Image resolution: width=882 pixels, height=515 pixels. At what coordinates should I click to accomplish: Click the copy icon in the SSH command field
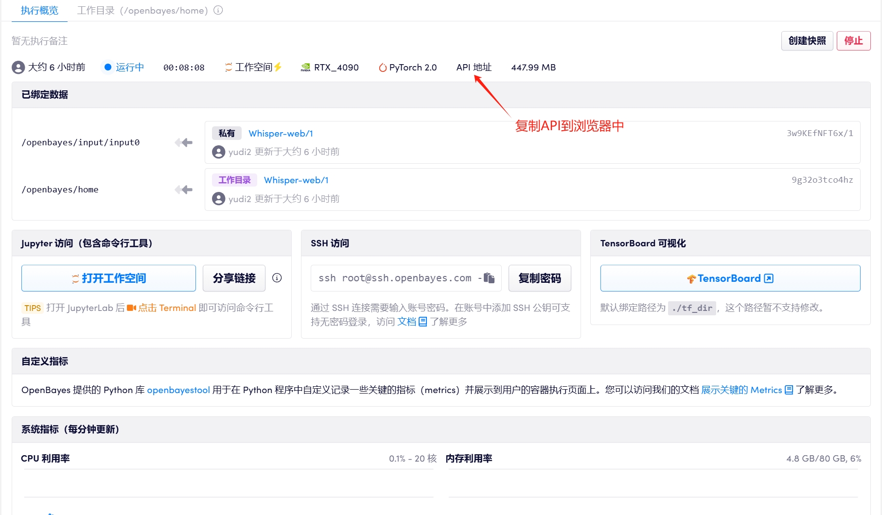489,278
